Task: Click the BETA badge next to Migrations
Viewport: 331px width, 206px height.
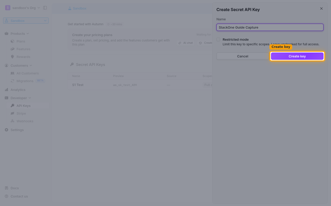Action: [x=40, y=81]
